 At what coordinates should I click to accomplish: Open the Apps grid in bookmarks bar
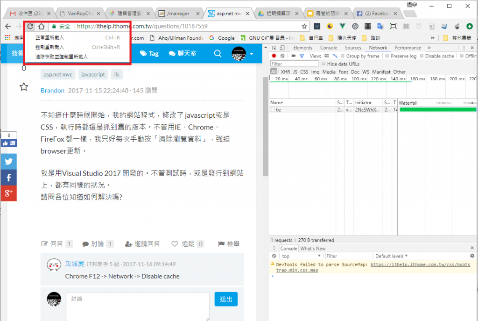click(x=7, y=38)
